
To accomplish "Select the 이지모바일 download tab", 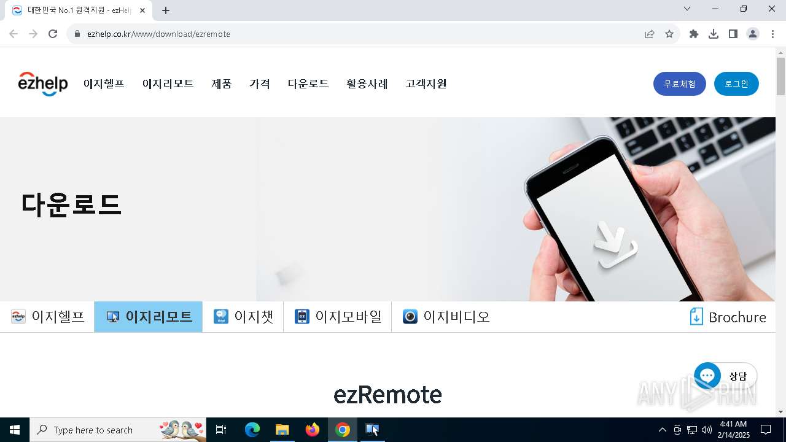I will click(338, 317).
